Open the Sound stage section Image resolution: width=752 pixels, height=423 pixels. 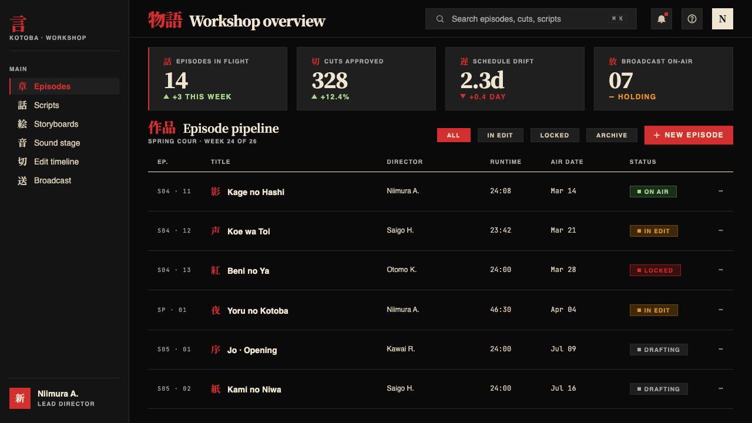coord(65,143)
